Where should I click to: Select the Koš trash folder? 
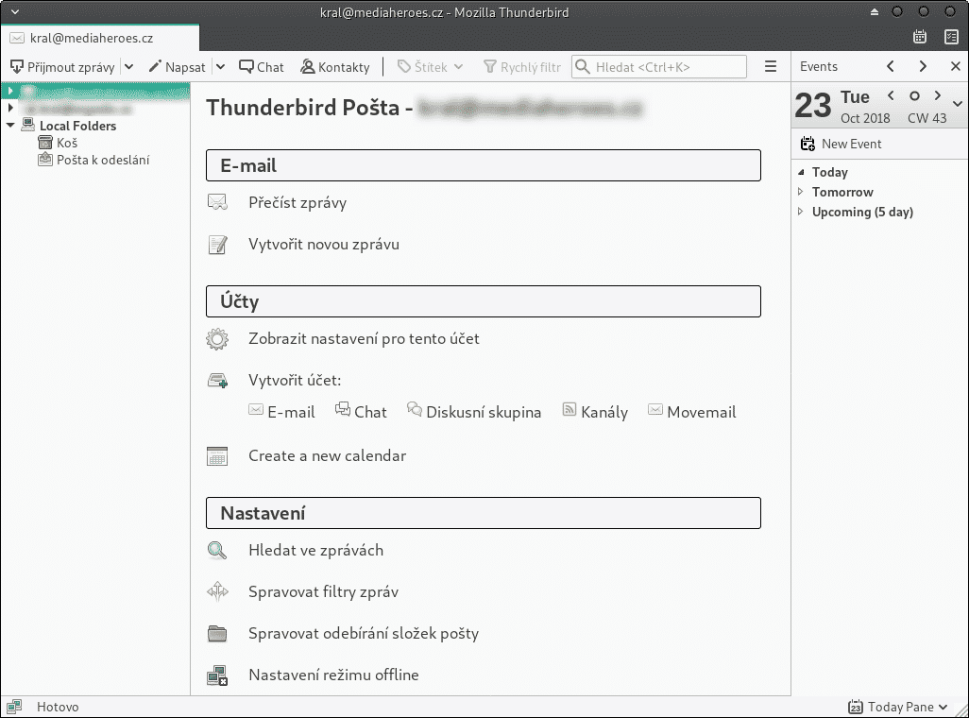coord(66,143)
